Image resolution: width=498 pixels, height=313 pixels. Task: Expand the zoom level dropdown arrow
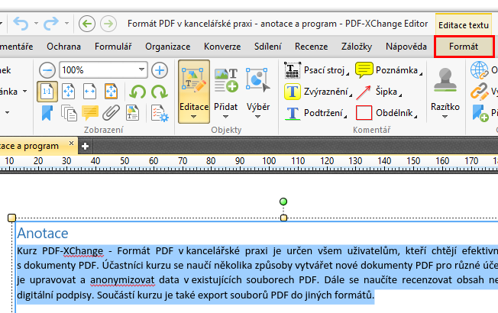(x=141, y=69)
